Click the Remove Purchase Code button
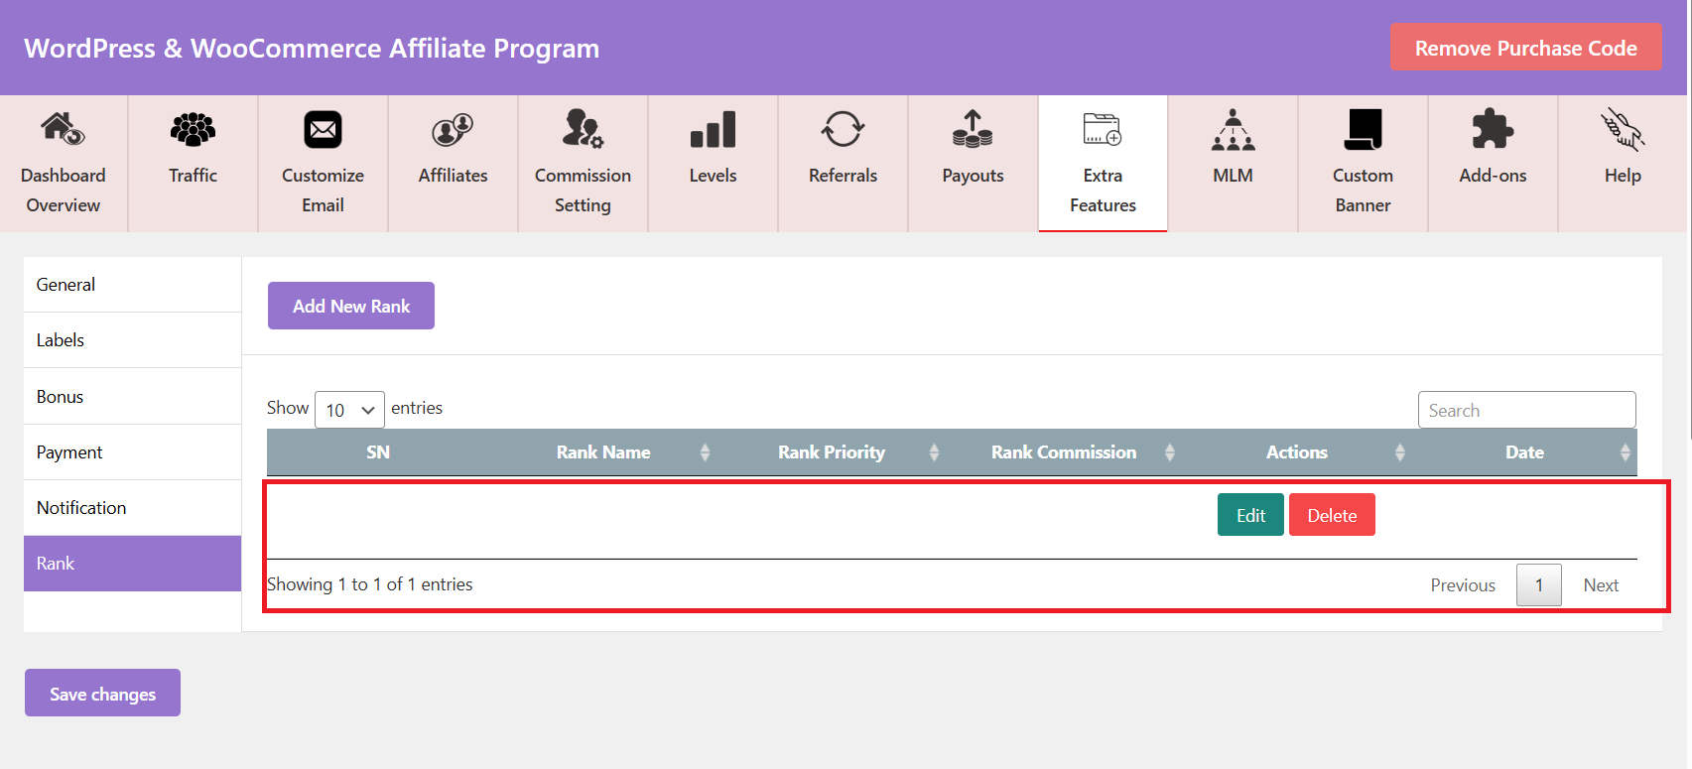This screenshot has height=769, width=1692. [1525, 48]
